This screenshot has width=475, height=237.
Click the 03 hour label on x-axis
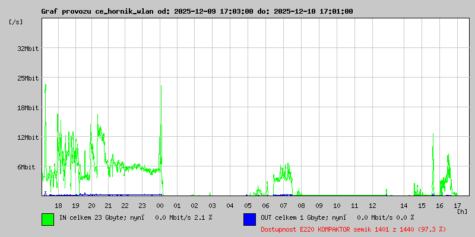pos(212,206)
